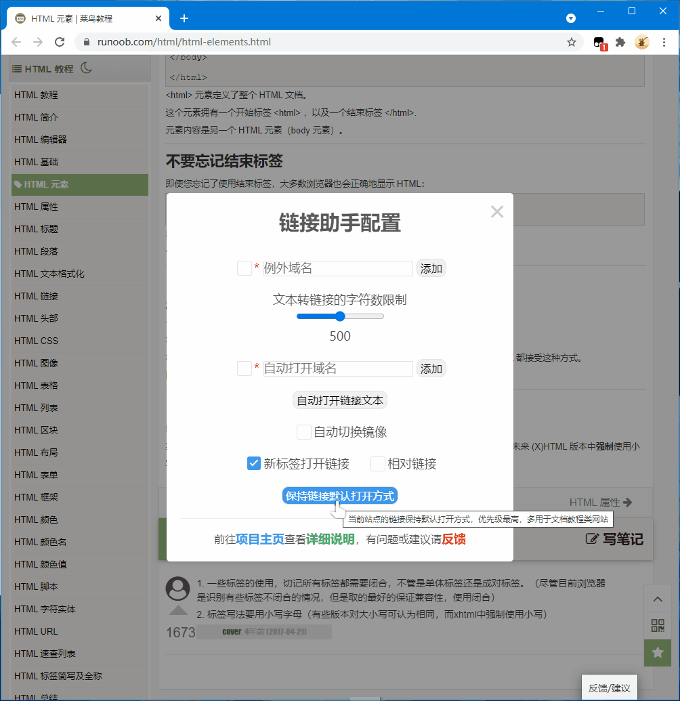Screen dimensions: 680x701
Task: Click inside the 例外域名 input field
Action: [337, 268]
